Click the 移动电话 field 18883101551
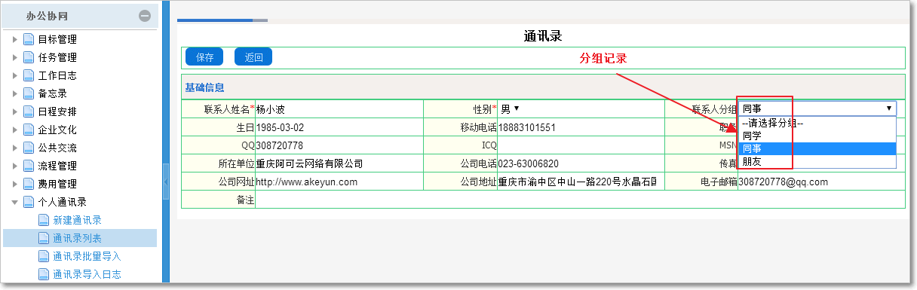The height and width of the screenshot is (290, 917). click(580, 127)
